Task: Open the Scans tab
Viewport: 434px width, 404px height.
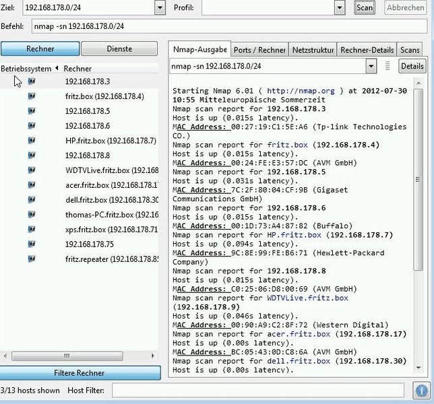Action: point(410,50)
